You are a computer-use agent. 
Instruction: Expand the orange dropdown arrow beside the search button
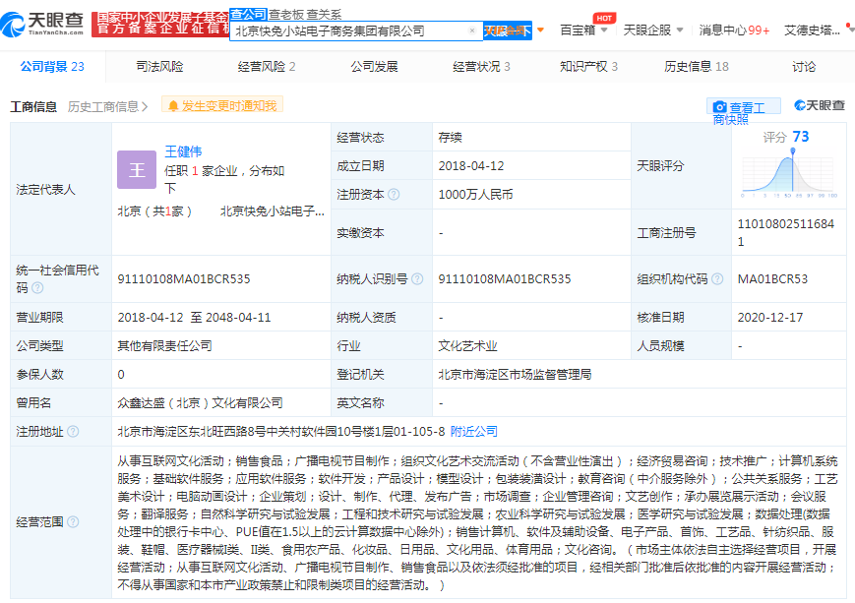click(540, 30)
